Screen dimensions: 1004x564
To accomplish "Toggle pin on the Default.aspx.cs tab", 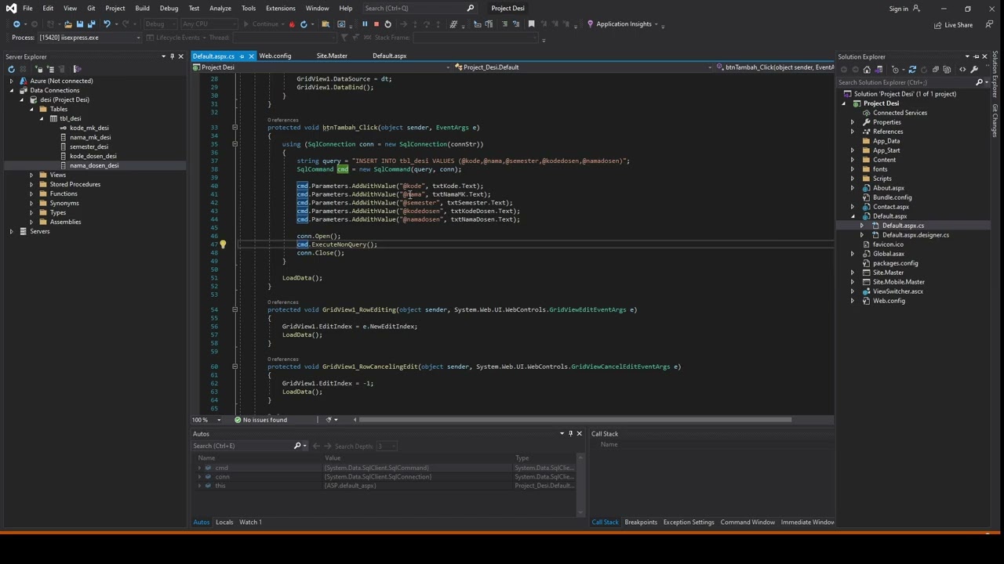I will [242, 56].
